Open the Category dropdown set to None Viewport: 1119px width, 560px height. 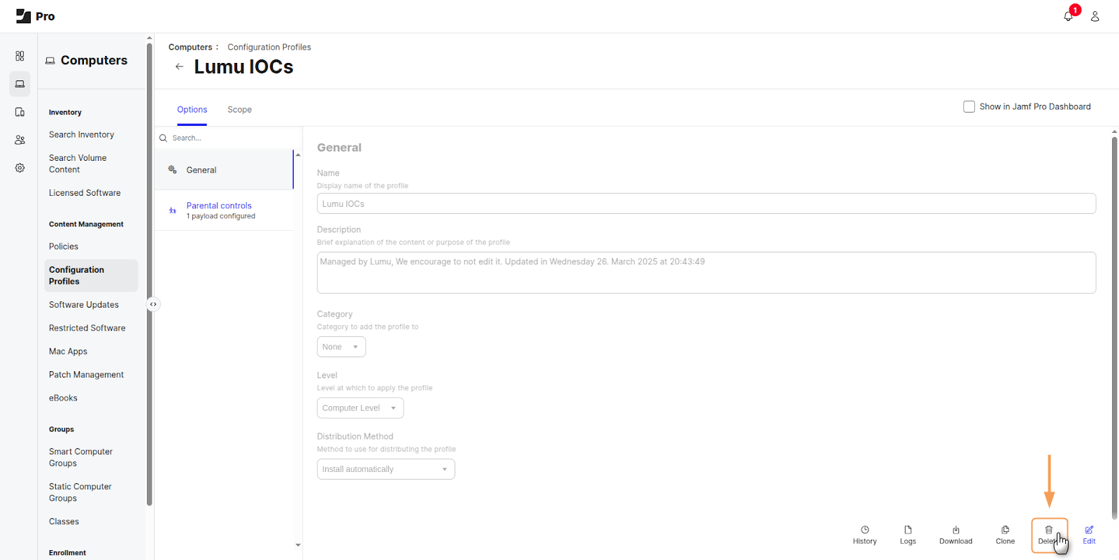[341, 347]
